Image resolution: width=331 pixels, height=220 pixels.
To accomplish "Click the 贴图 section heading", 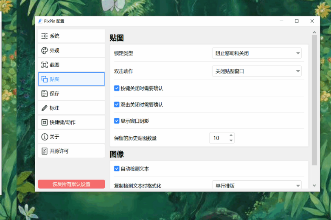I will click(117, 38).
